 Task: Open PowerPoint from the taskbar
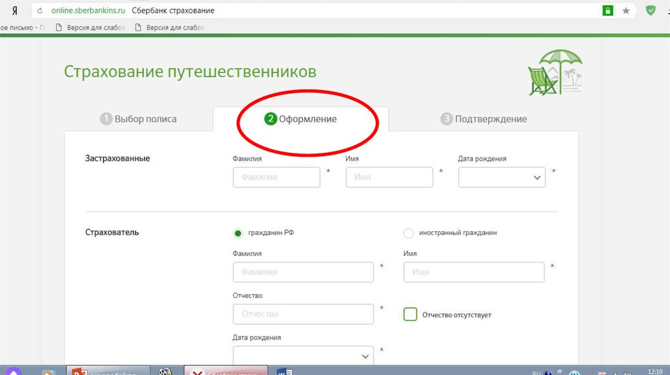coord(80,371)
